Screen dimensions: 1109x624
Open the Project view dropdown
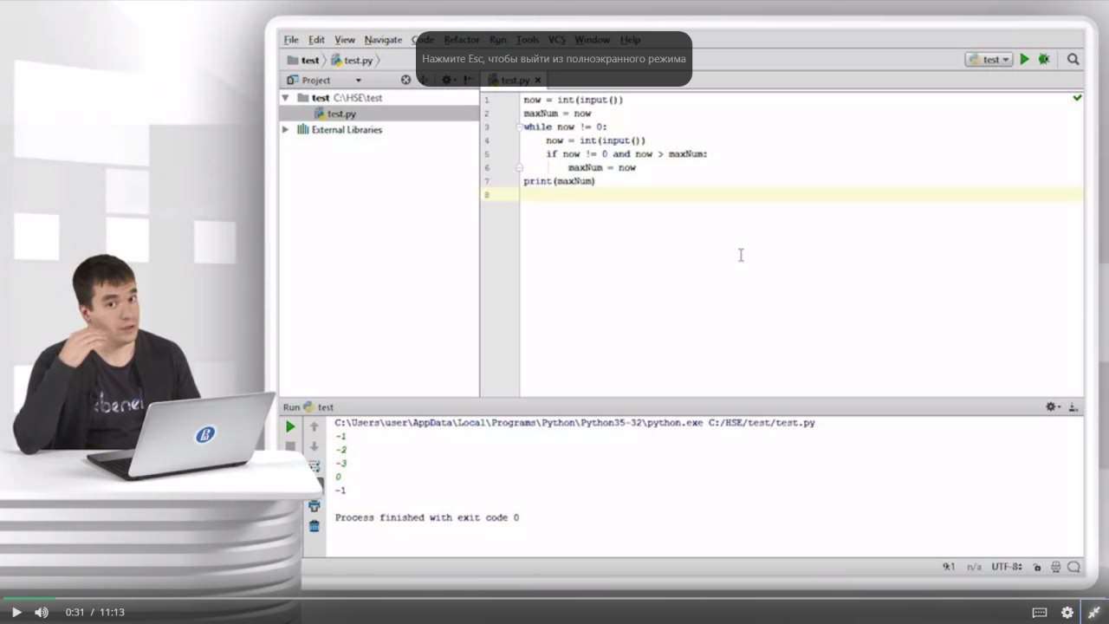tap(358, 80)
